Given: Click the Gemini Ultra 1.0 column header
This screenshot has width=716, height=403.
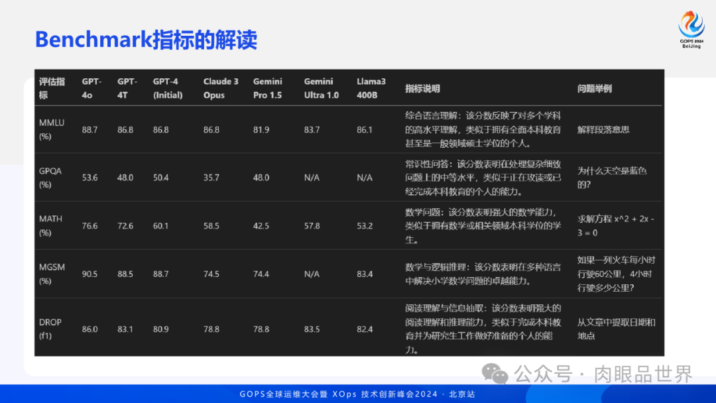Looking at the screenshot, I should point(322,88).
